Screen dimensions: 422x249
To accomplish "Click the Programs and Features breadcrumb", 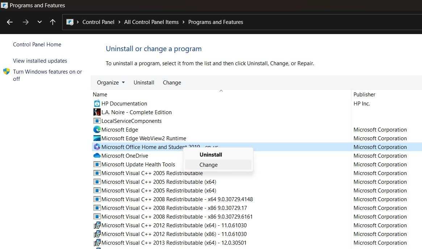I will pyautogui.click(x=216, y=22).
